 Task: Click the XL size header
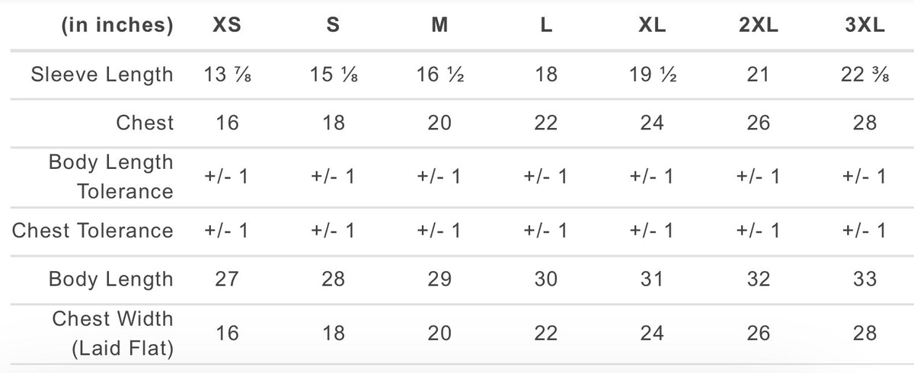point(652,25)
